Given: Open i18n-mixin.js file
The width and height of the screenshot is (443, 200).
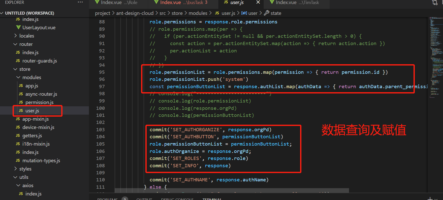Looking at the screenshot, I should (36, 144).
